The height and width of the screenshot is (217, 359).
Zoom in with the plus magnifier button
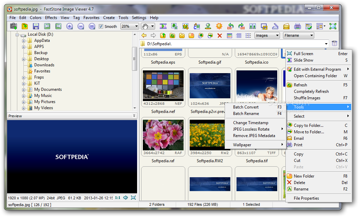pyautogui.click(x=70, y=26)
